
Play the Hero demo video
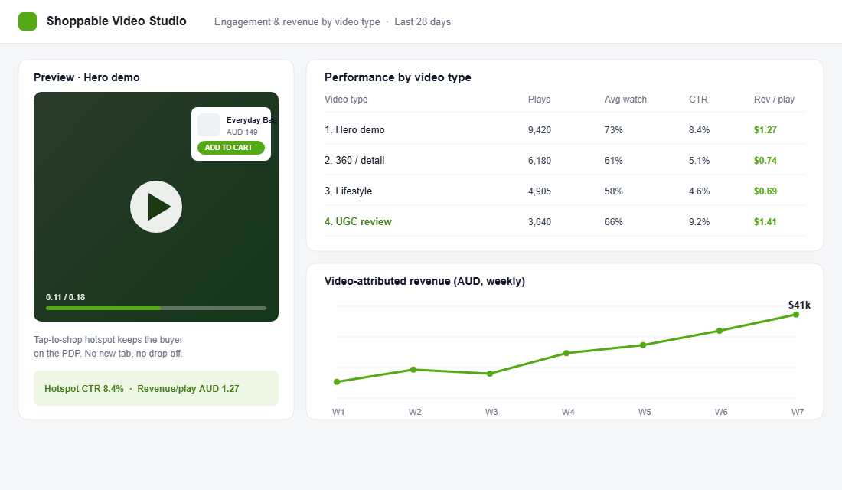click(156, 207)
